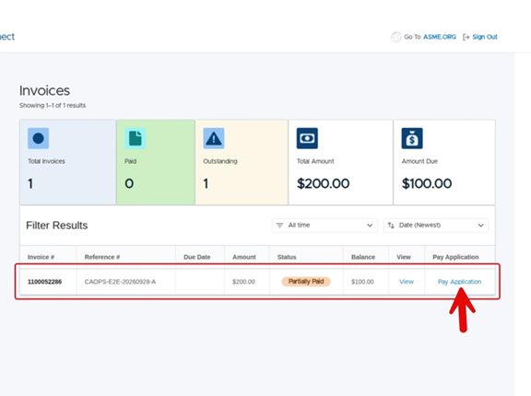The image size is (531, 396).
Task: Select the Total Invoices summary card
Action: [68, 162]
